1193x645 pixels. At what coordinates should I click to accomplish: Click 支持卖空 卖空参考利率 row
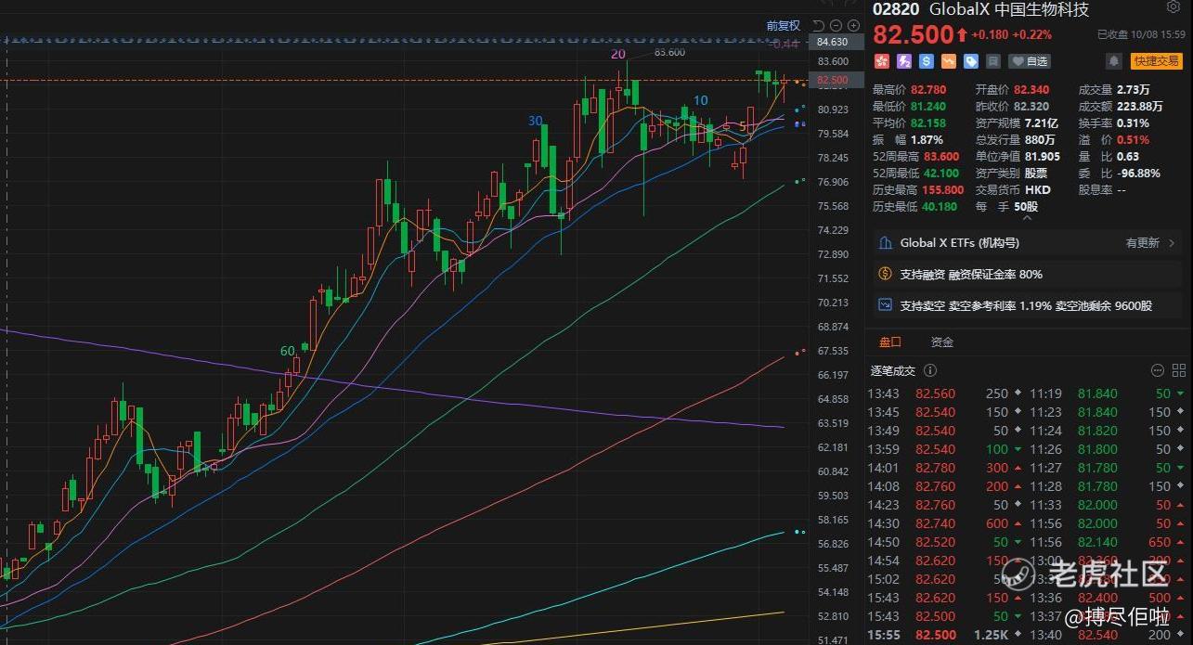[x=1027, y=305]
